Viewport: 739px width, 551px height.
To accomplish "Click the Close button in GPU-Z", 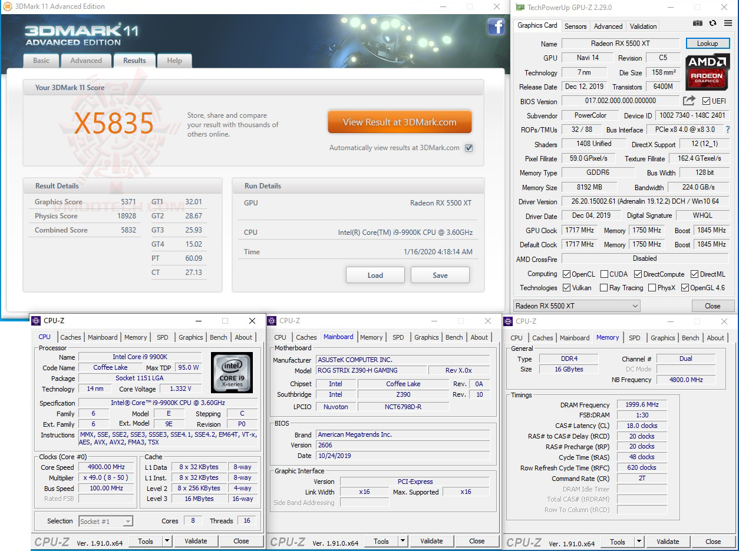I will [712, 306].
